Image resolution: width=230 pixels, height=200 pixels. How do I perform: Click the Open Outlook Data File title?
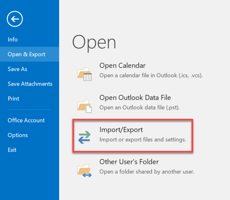tap(135, 98)
